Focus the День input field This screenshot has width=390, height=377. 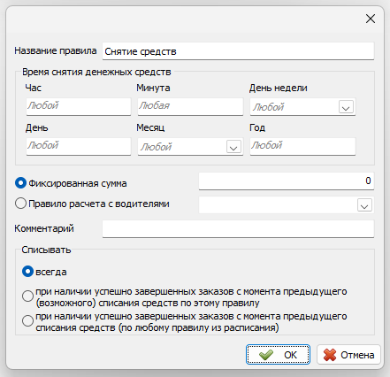coord(79,146)
